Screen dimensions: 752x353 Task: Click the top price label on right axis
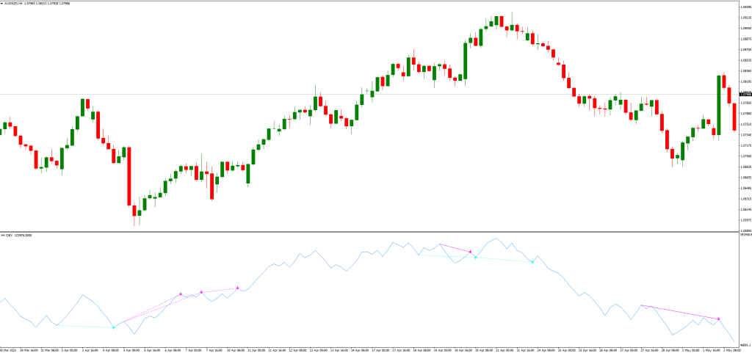click(745, 7)
